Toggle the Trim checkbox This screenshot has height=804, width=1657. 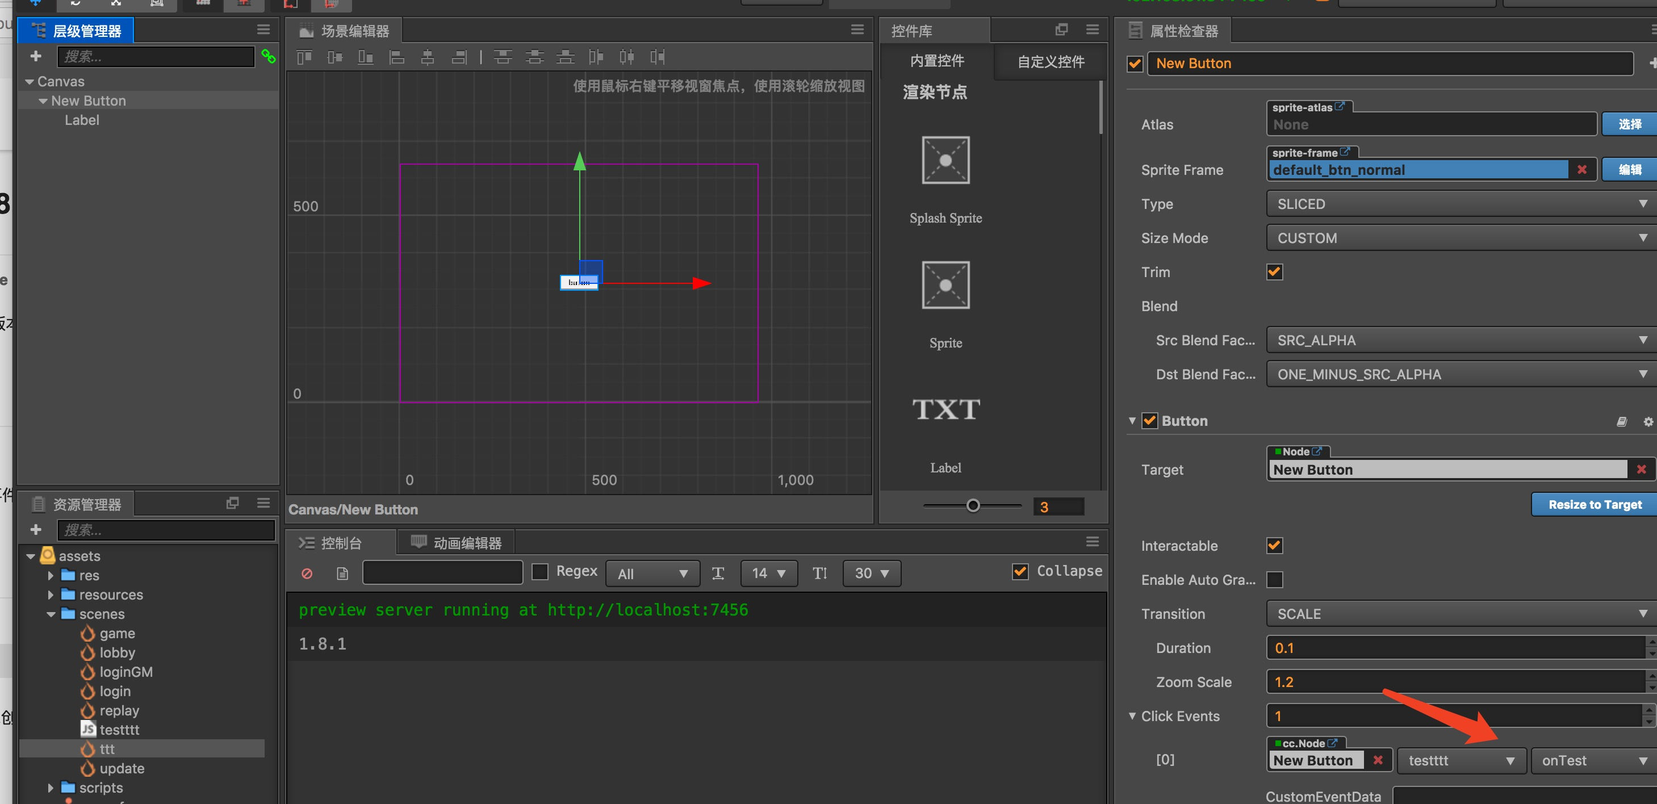(1274, 272)
